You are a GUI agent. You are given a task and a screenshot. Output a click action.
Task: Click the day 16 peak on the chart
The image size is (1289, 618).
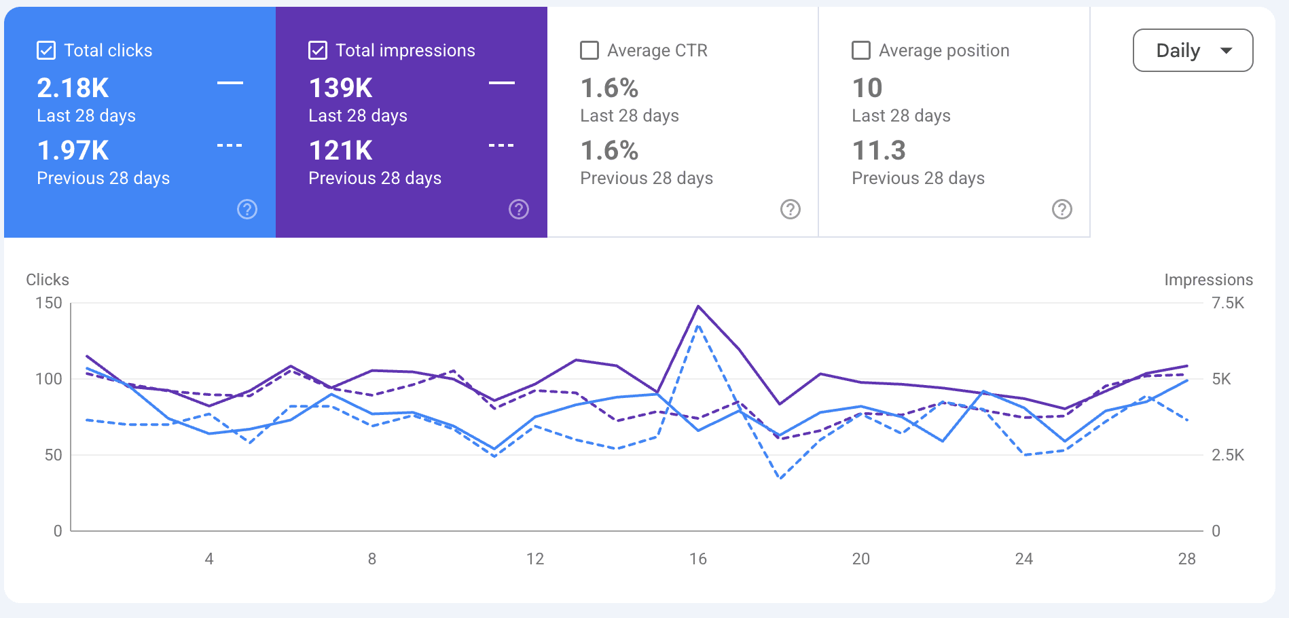(x=698, y=306)
